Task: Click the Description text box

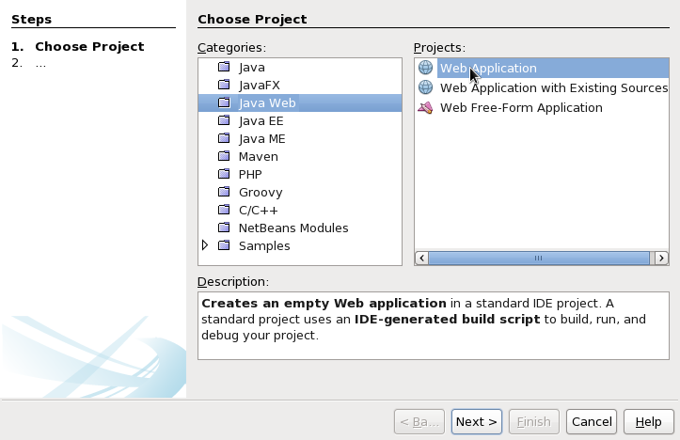Action: [434, 325]
